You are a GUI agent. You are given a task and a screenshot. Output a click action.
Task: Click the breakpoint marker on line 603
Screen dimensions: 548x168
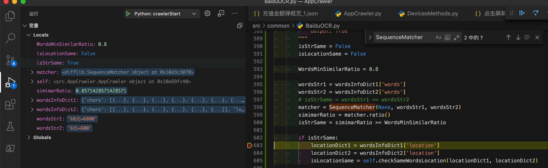pos(250,146)
